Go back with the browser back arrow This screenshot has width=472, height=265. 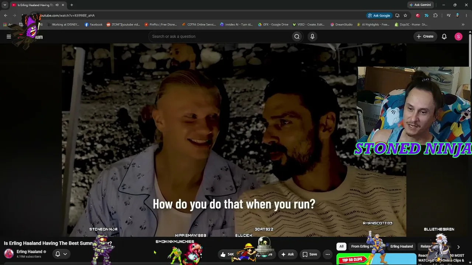coord(6,15)
